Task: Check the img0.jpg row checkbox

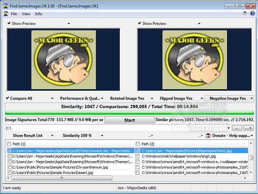Action: point(137,156)
